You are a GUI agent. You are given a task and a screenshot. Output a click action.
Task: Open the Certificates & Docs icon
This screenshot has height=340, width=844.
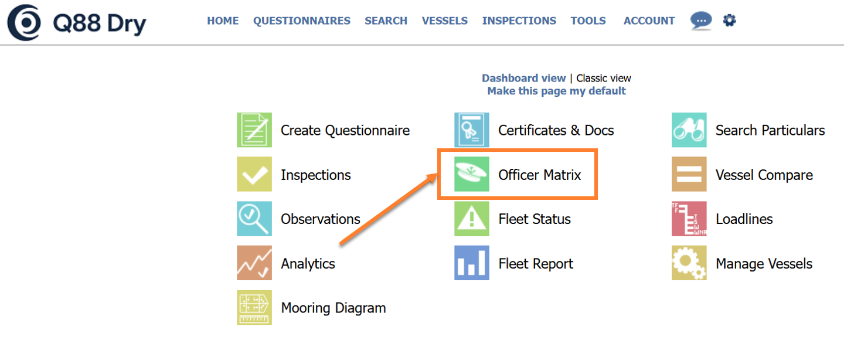[472, 130]
